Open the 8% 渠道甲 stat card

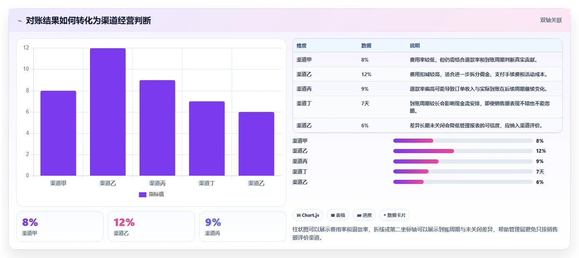click(x=60, y=226)
